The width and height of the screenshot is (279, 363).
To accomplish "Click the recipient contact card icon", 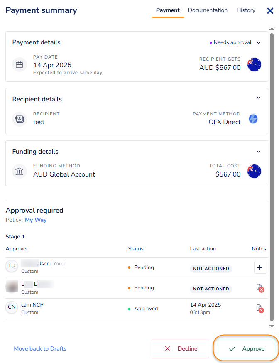I will 19,118.
